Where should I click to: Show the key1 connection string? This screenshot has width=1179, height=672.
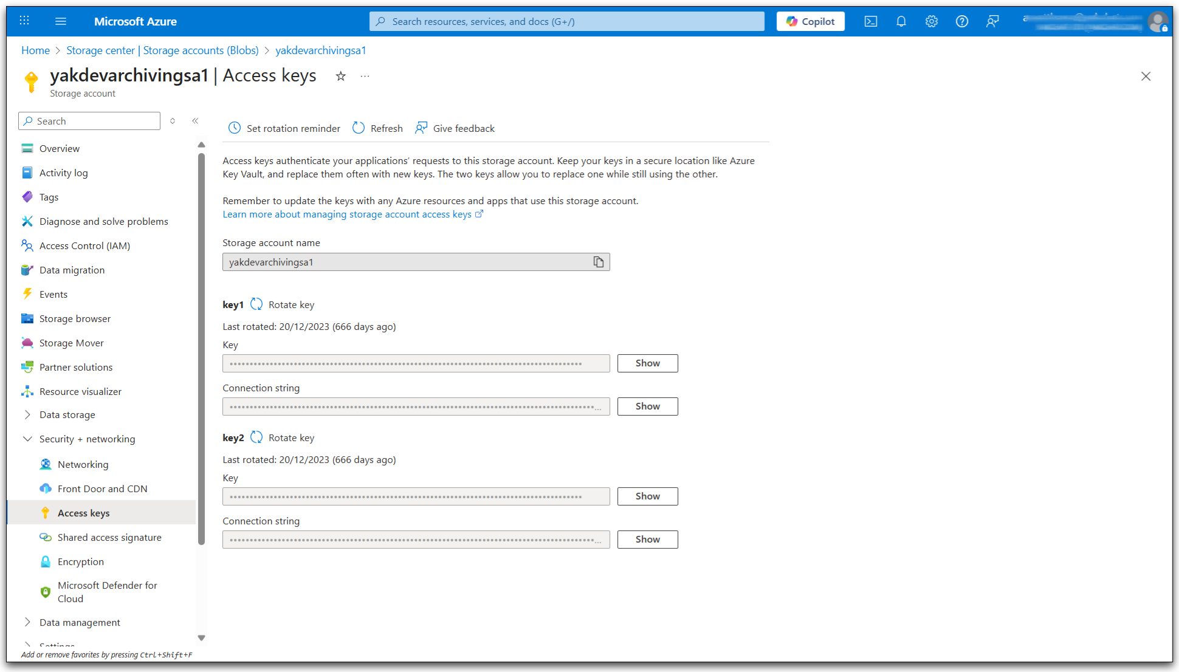(647, 406)
